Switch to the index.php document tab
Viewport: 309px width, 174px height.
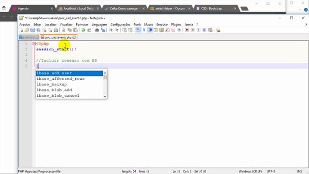click(x=29, y=37)
